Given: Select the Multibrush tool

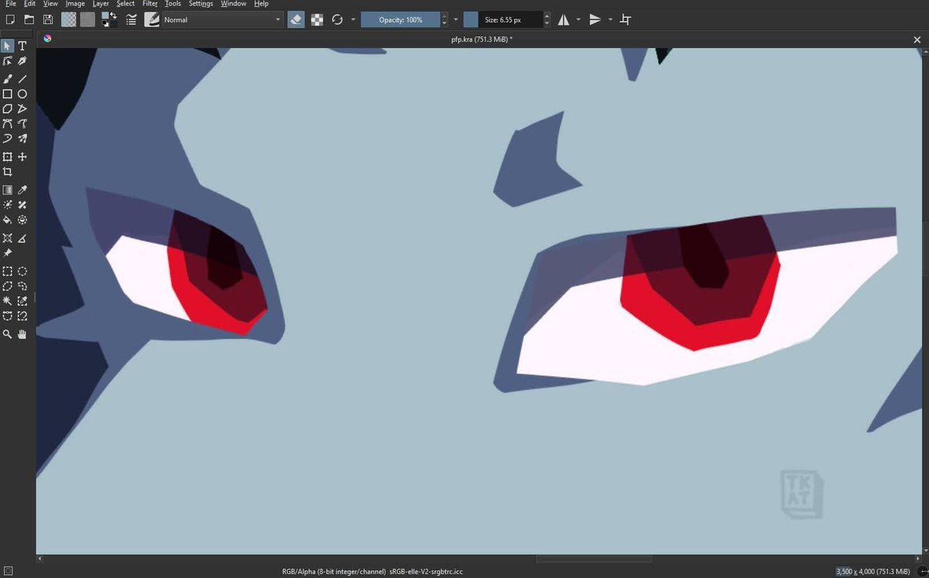Looking at the screenshot, I should 22,139.
